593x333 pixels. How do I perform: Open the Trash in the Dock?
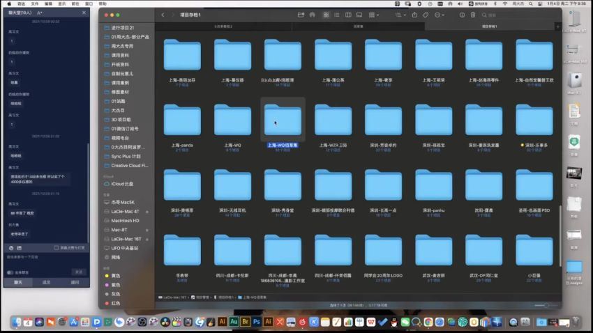coord(576,322)
